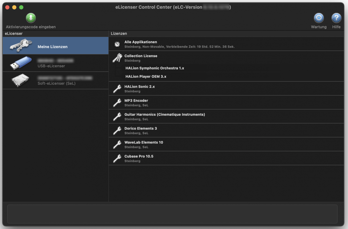Maximize the window with the green button
348x229 pixels.
click(x=21, y=7)
